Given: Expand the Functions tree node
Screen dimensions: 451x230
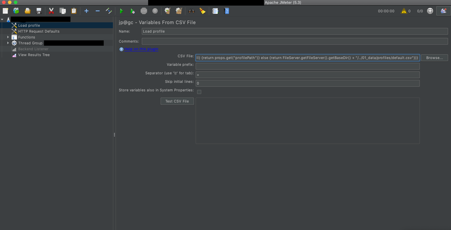Looking at the screenshot, I should tap(8, 37).
